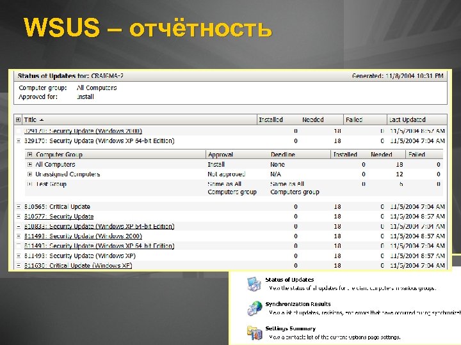Open the Synchronization Results icon
The height and width of the screenshot is (345, 461).
click(254, 308)
